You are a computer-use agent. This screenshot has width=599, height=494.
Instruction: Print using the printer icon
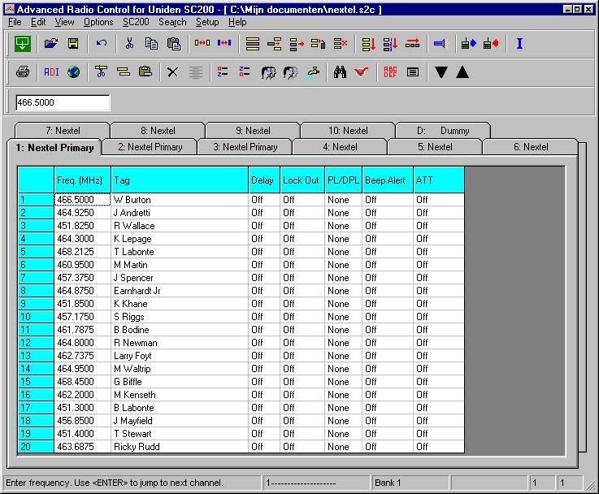[x=23, y=71]
